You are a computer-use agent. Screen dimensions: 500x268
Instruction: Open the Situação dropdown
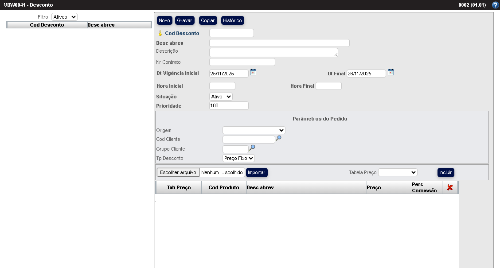click(221, 97)
